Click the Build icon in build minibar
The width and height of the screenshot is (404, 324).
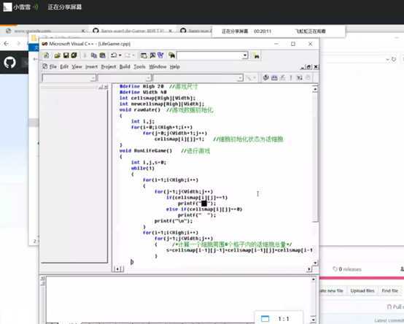274,77
